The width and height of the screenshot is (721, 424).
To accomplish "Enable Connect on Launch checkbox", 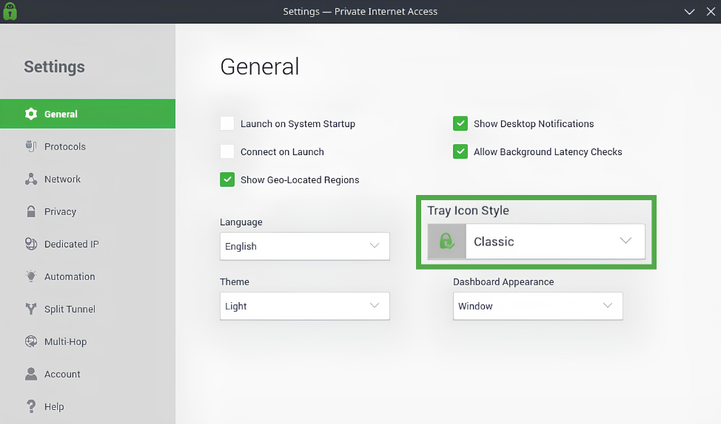I will pyautogui.click(x=227, y=151).
